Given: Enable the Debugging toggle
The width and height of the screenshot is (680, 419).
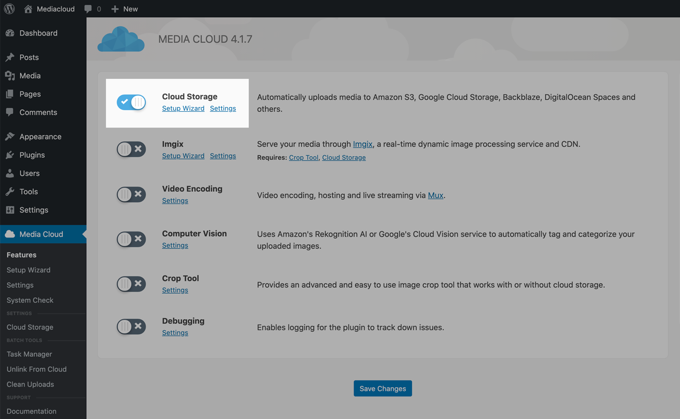Looking at the screenshot, I should [x=131, y=327].
